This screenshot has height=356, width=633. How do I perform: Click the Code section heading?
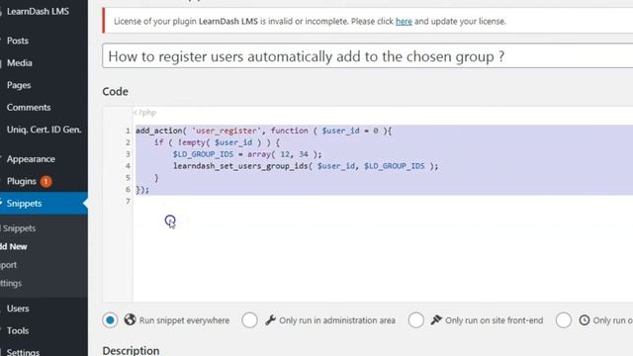pos(116,92)
